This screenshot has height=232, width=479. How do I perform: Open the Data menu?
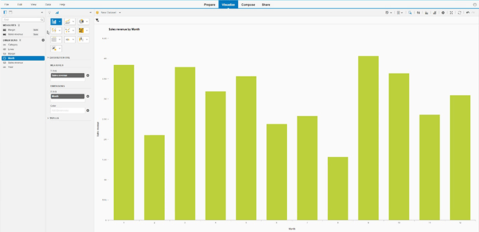point(48,4)
